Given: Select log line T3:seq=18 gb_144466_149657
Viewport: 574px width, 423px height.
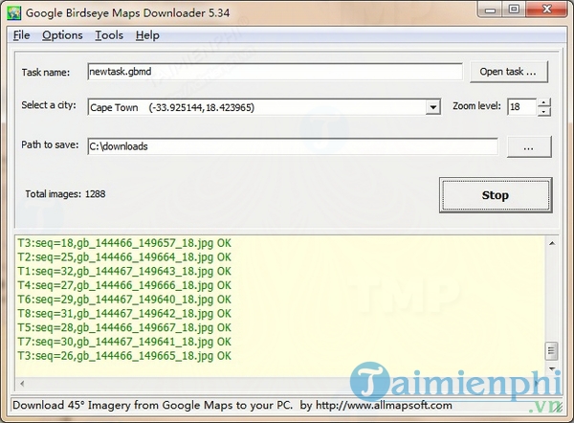Looking at the screenshot, I should point(124,243).
